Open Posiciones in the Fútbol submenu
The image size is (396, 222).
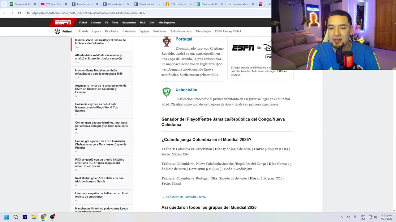(x=160, y=31)
